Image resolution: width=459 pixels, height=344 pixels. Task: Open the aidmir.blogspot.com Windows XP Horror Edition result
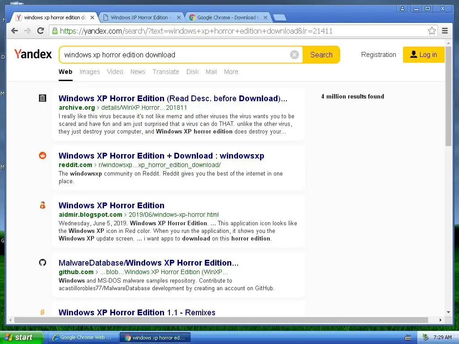[112, 205]
